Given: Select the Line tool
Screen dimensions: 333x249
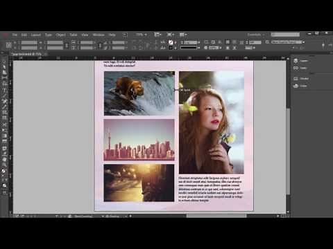Looking at the screenshot, I should (x=4, y=95).
